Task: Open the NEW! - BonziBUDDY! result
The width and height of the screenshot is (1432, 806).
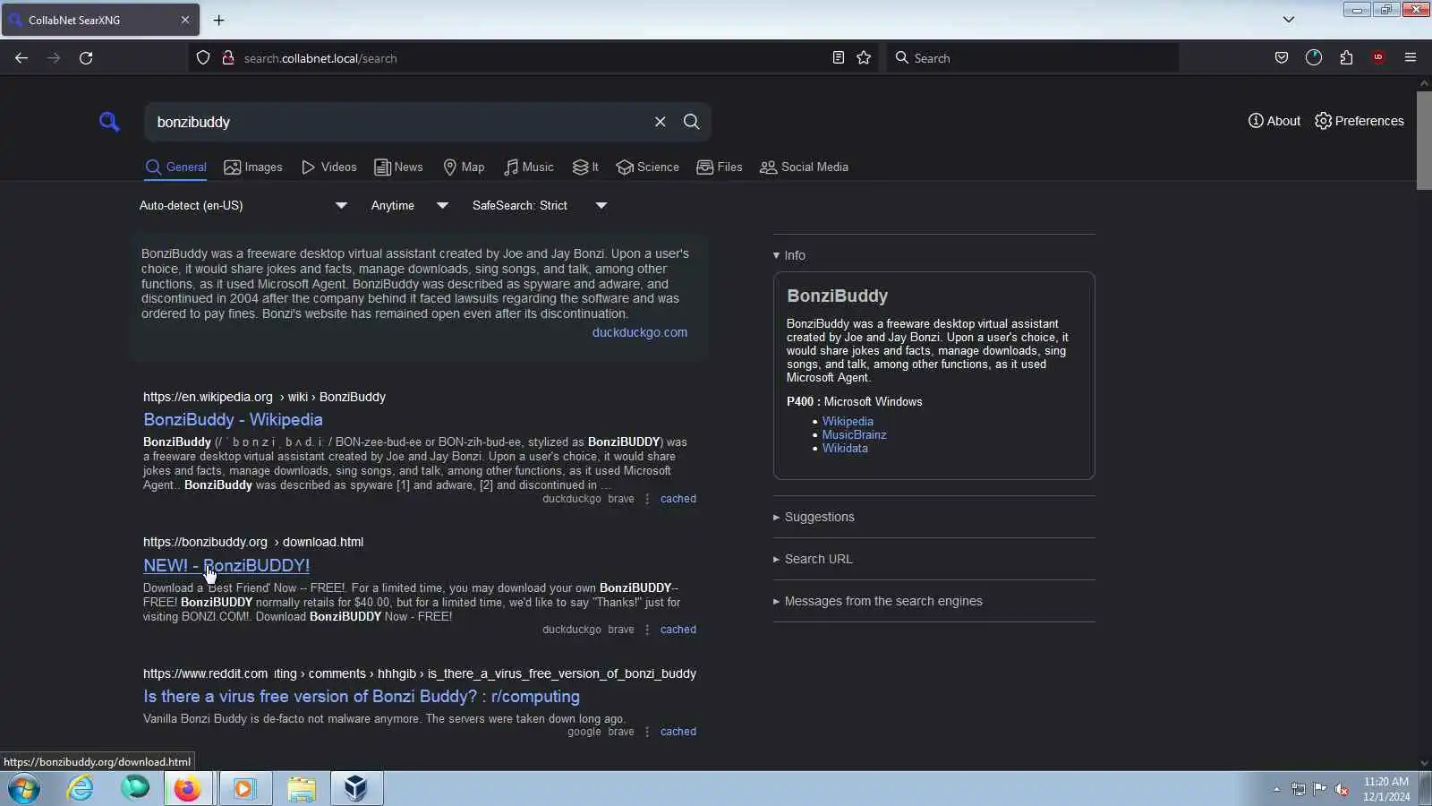Action: tap(226, 566)
